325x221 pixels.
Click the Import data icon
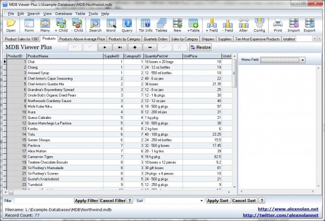coord(294,25)
